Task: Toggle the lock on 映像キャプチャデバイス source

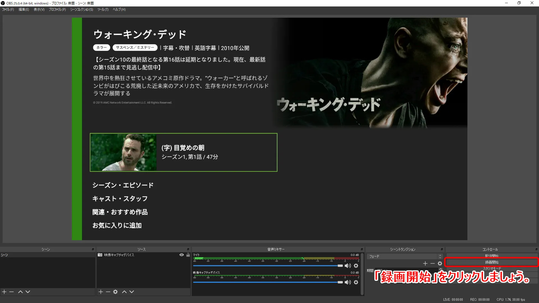Action: point(188,255)
